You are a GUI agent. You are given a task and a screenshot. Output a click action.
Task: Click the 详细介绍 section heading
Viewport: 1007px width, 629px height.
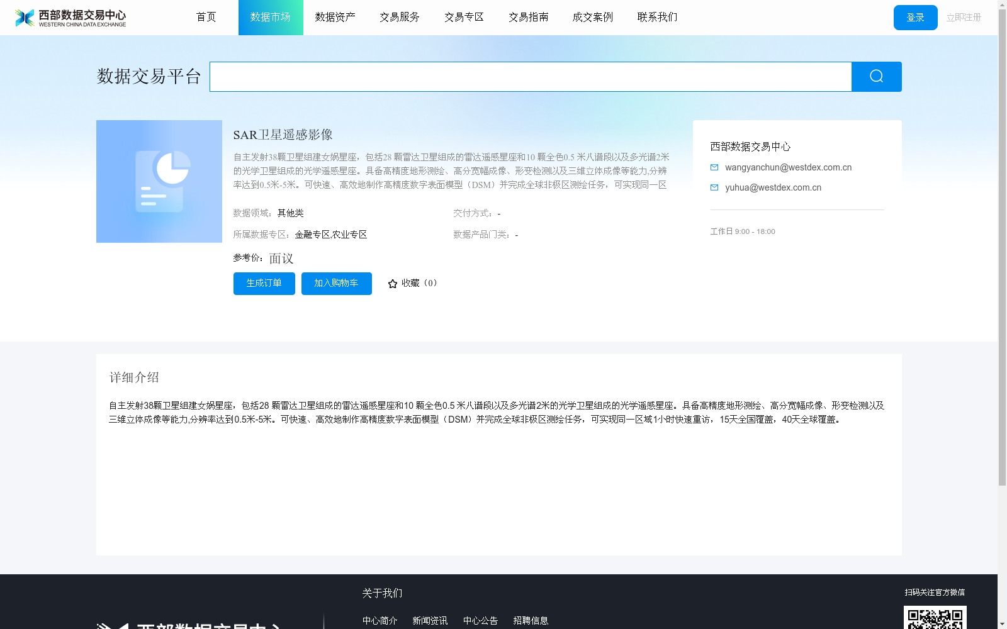(134, 377)
